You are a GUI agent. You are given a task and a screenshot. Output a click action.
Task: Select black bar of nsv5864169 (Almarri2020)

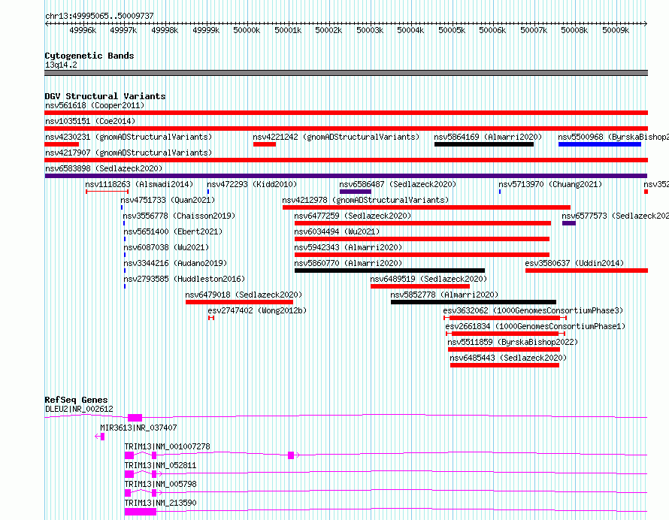coord(484,144)
